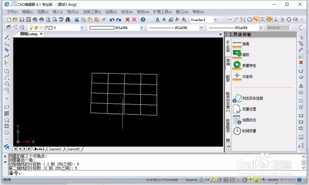Open Find with the binoculars icon
The width and height of the screenshot is (309, 185).
[68, 19]
